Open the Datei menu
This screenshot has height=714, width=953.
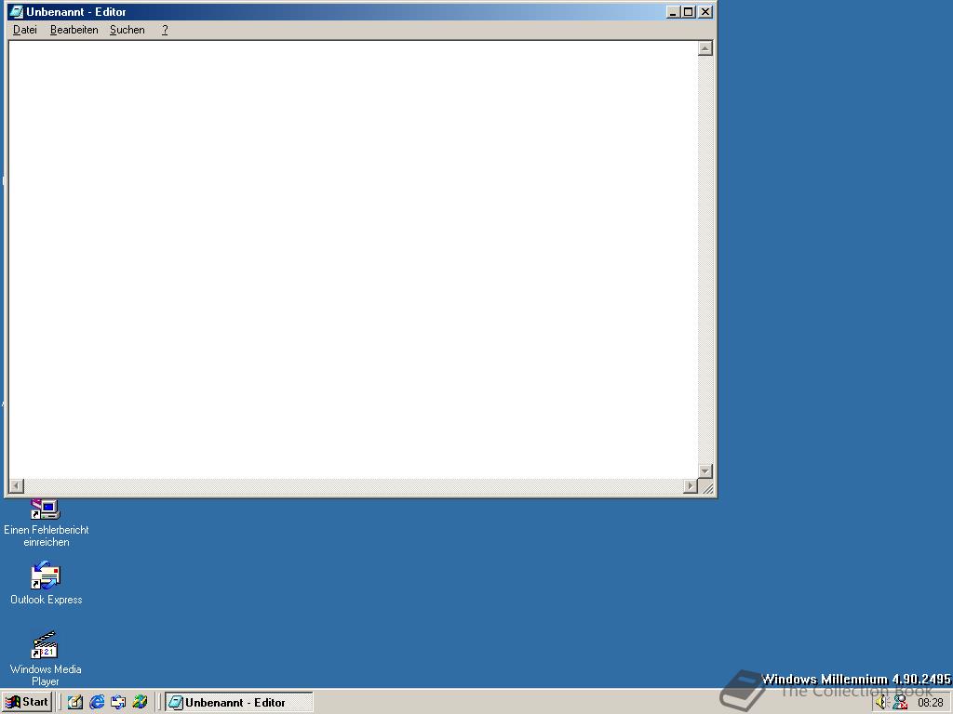(x=25, y=30)
